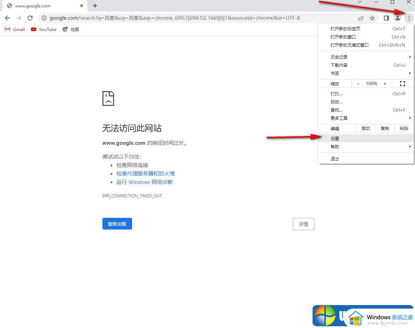Reload the page with refresh icon

(30, 18)
